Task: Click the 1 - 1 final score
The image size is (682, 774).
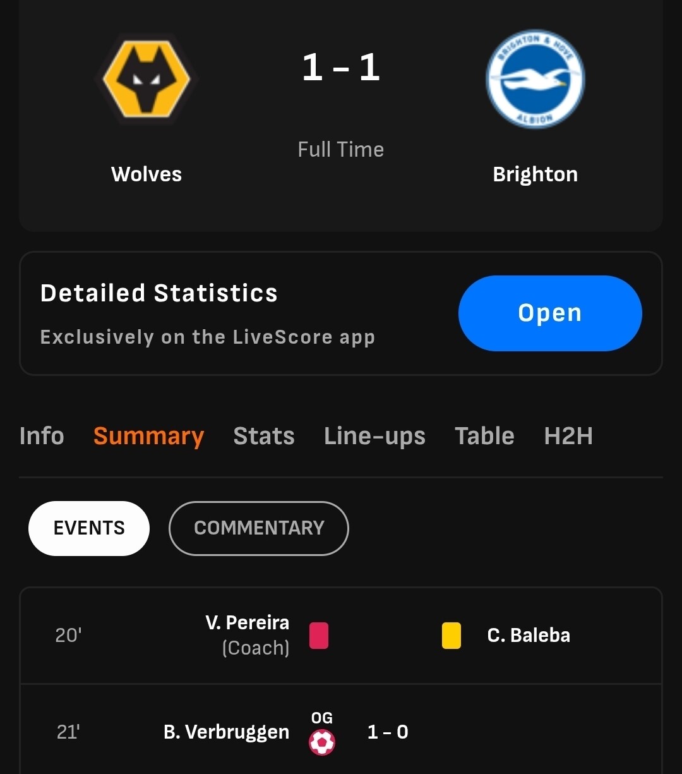Action: (x=341, y=68)
